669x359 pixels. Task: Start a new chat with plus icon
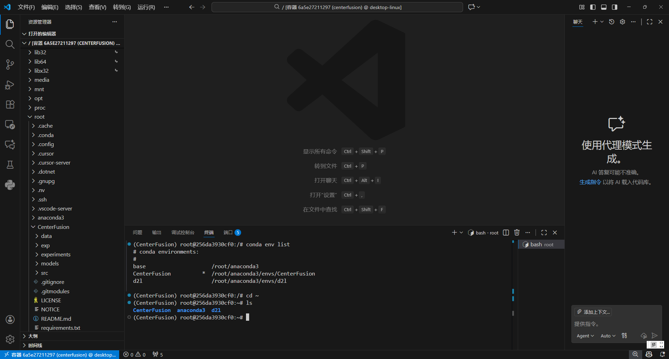595,22
